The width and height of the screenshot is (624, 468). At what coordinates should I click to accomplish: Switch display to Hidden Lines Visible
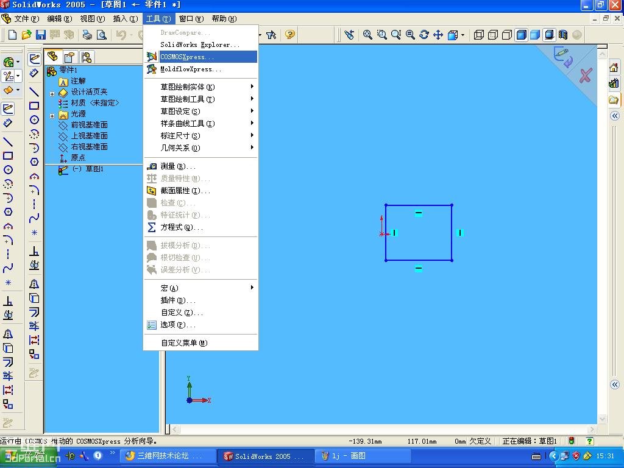click(x=492, y=35)
